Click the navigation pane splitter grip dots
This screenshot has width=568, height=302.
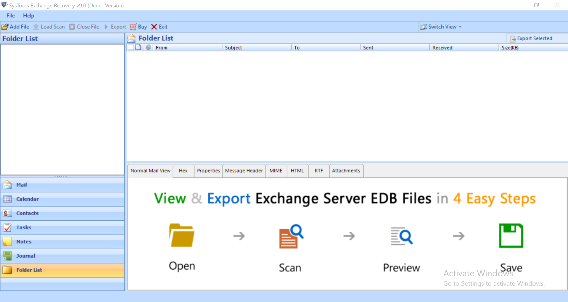pos(61,176)
